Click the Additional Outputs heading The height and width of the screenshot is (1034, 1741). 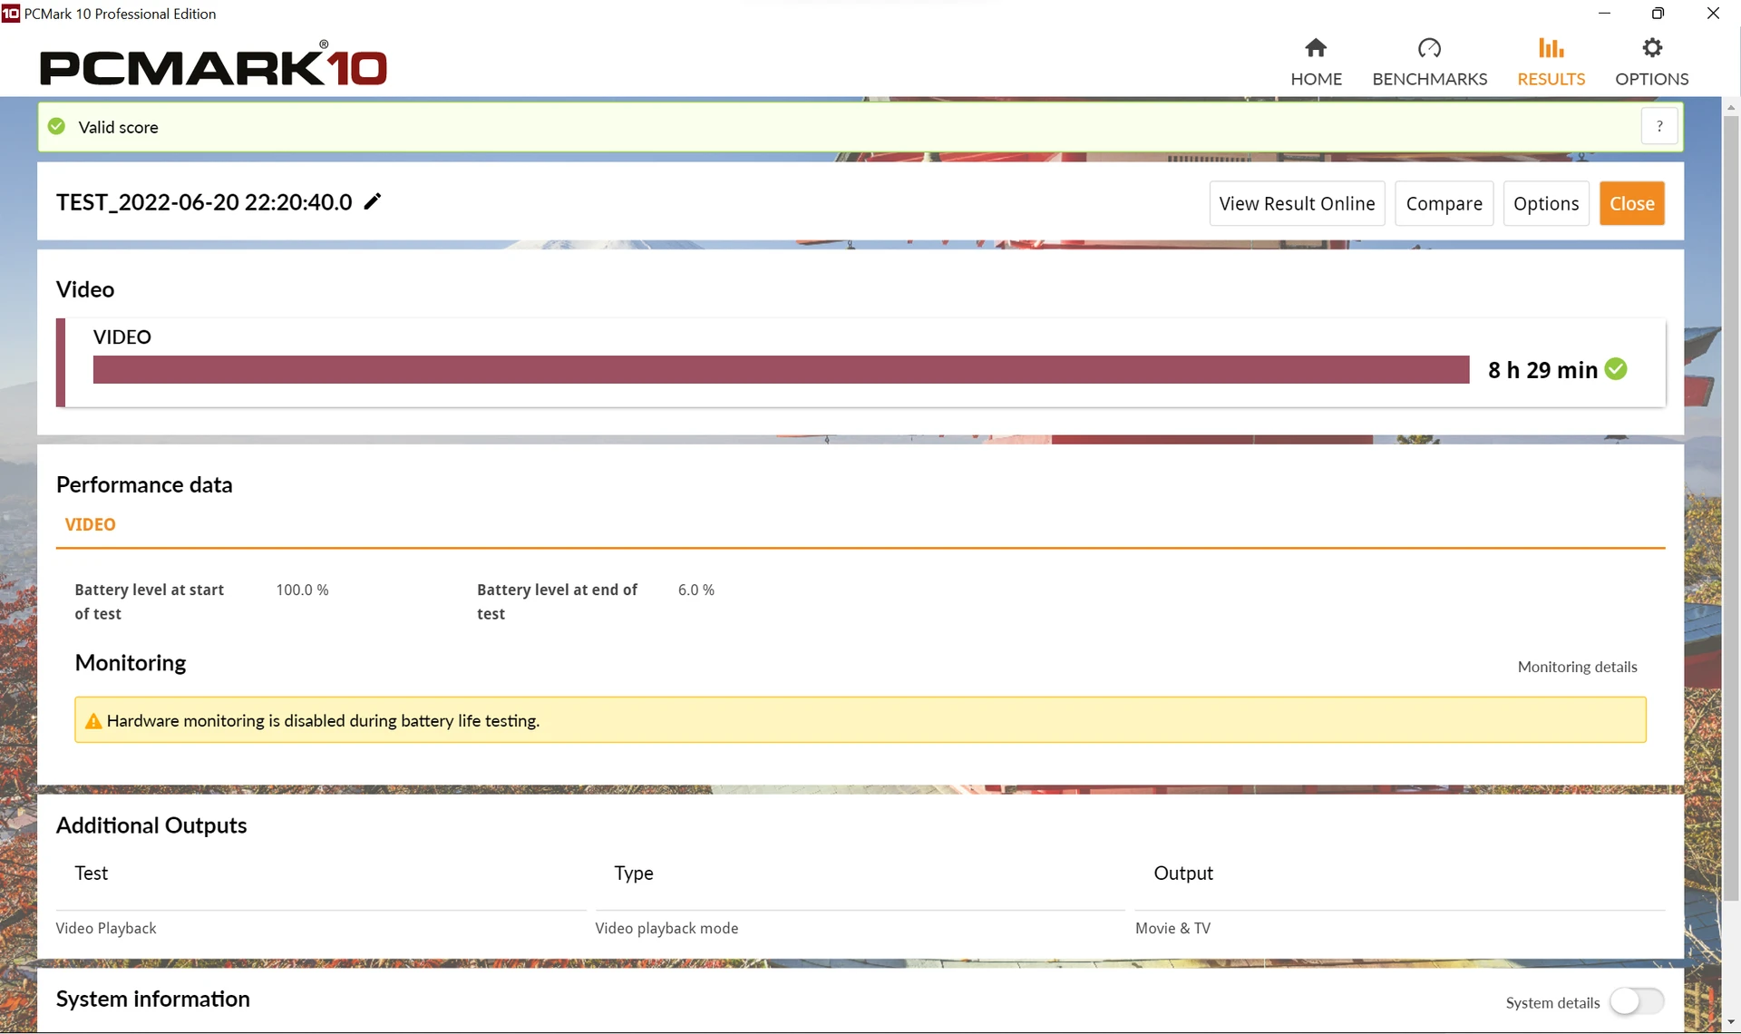pos(151,825)
